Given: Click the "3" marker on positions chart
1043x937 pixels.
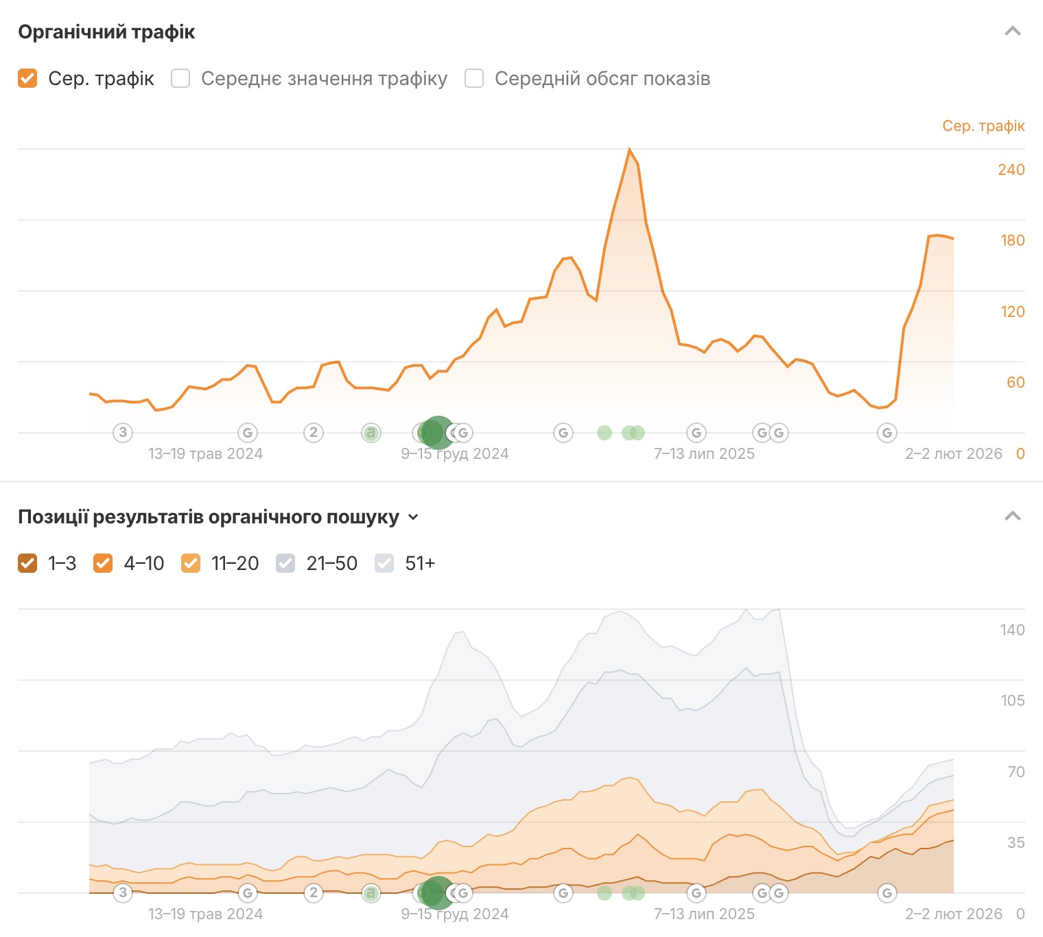Looking at the screenshot, I should (x=123, y=892).
